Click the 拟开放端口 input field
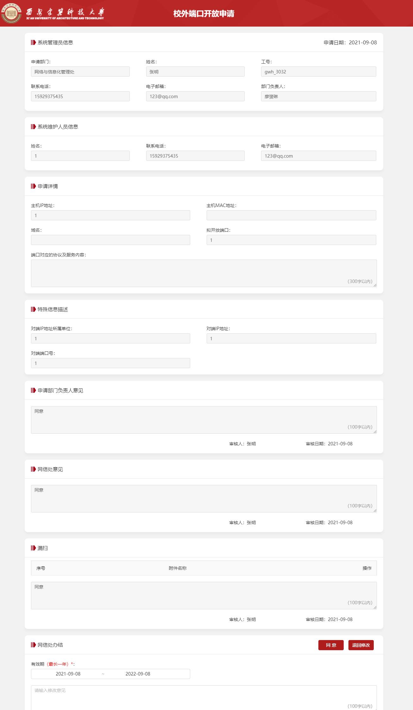The width and height of the screenshot is (413, 710). (291, 240)
